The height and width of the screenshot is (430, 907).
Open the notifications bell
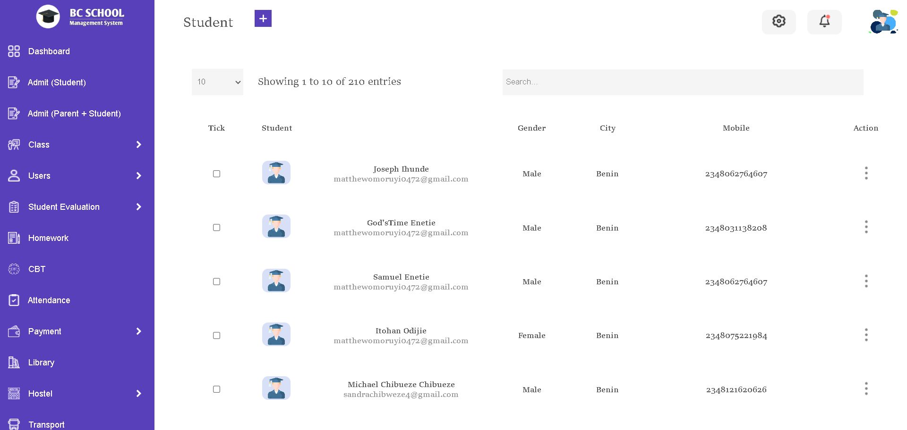(x=824, y=21)
